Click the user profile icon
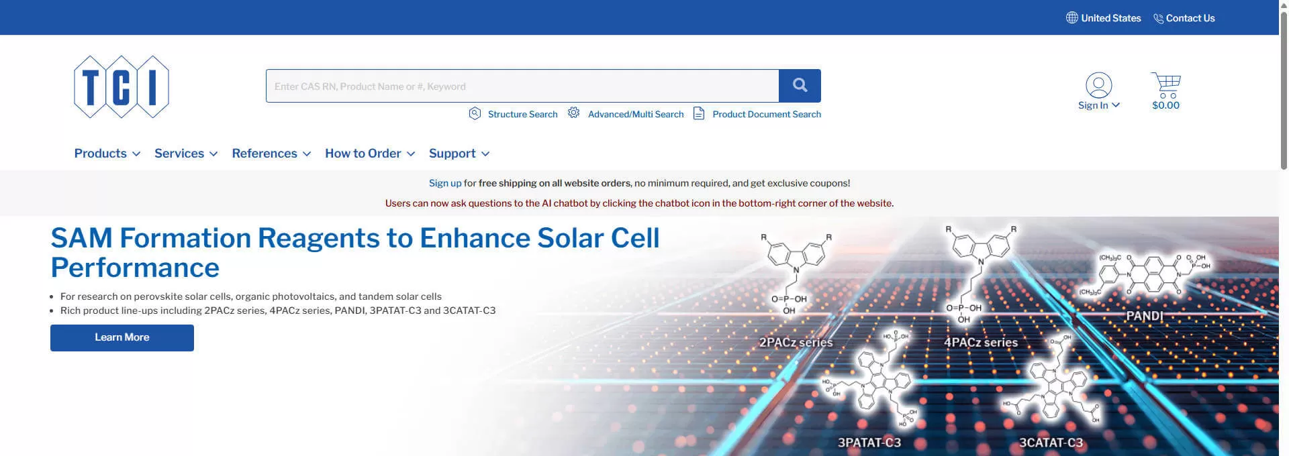 pos(1098,85)
